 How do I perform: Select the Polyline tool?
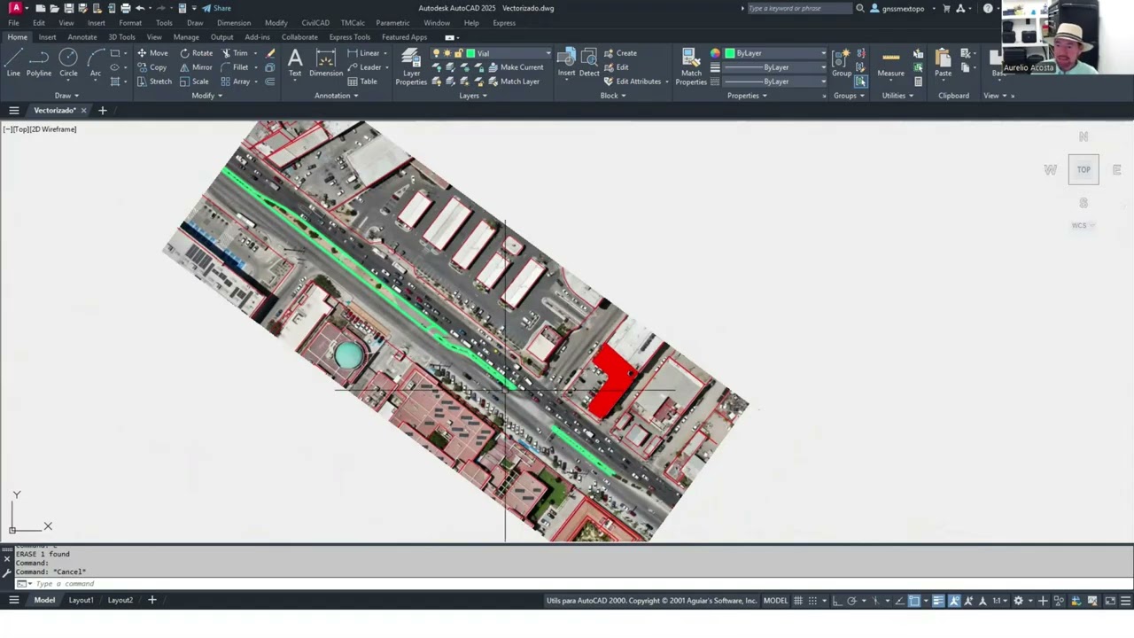pos(39,62)
